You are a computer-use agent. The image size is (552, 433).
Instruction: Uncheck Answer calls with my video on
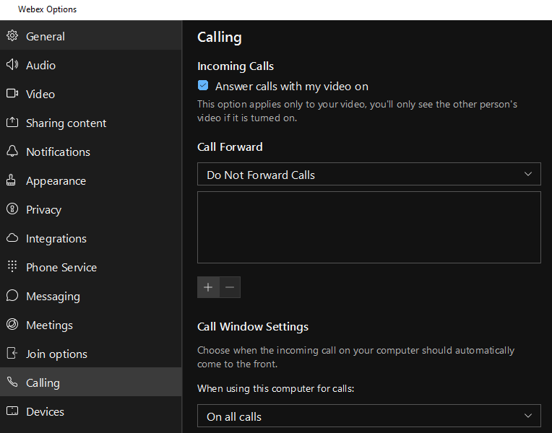click(x=203, y=85)
